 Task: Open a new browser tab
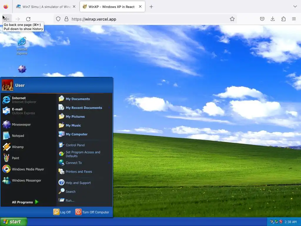point(151,7)
